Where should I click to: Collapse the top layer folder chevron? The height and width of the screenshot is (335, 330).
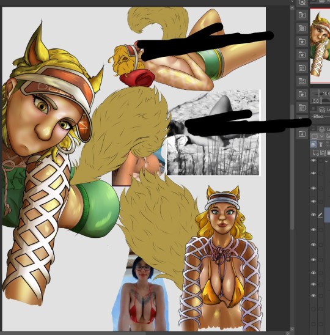pos(326,161)
